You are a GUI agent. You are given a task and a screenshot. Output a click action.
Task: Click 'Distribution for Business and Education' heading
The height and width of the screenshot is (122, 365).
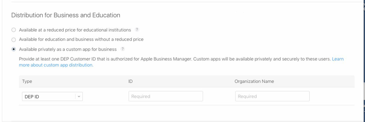[x=66, y=15]
